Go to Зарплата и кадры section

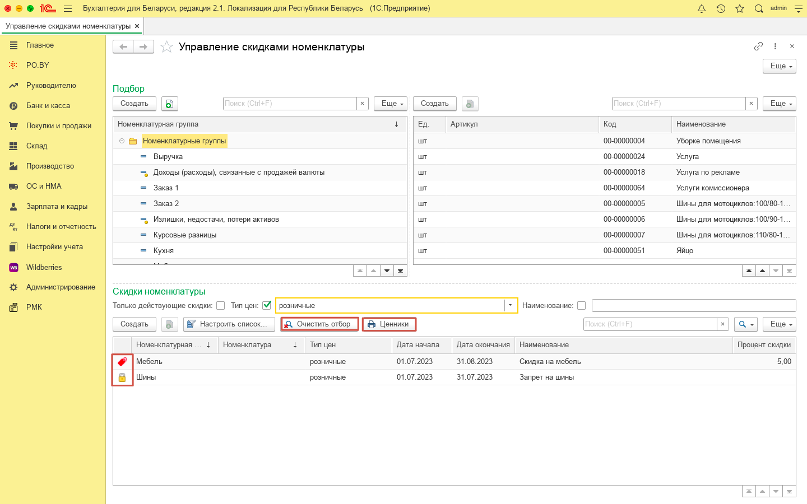tap(57, 207)
